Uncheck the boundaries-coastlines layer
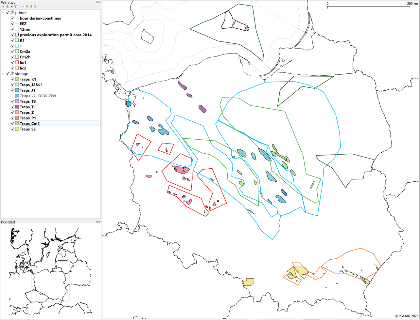 (12, 18)
